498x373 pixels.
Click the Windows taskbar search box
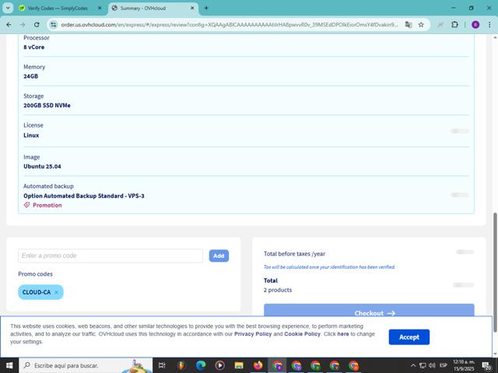pyautogui.click(x=86, y=365)
